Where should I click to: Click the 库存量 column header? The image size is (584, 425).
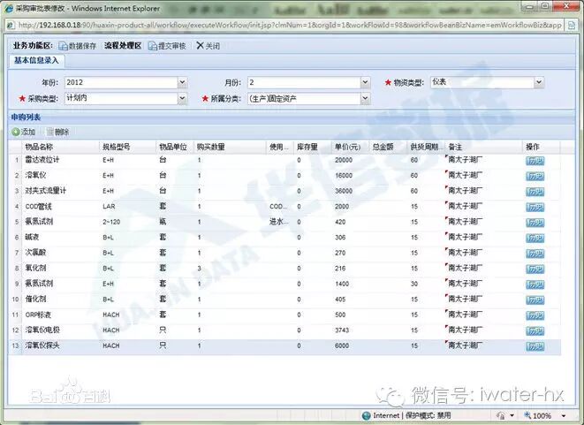313,147
